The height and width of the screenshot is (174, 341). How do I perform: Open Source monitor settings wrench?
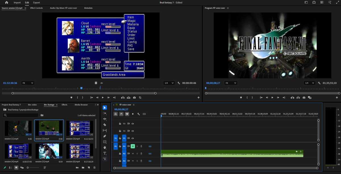(x=179, y=83)
